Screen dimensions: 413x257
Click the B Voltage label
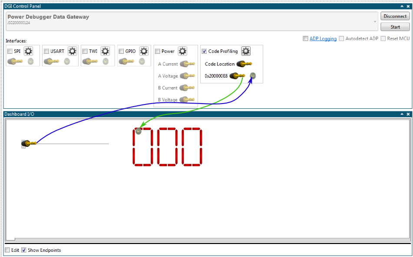point(168,100)
